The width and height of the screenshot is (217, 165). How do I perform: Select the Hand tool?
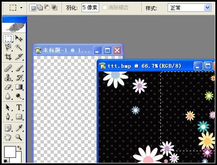tap(8, 137)
